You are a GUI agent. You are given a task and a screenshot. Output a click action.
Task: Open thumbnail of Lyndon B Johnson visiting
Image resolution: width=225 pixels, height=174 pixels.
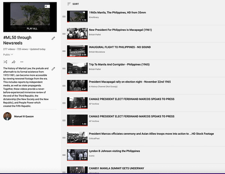click(77, 155)
